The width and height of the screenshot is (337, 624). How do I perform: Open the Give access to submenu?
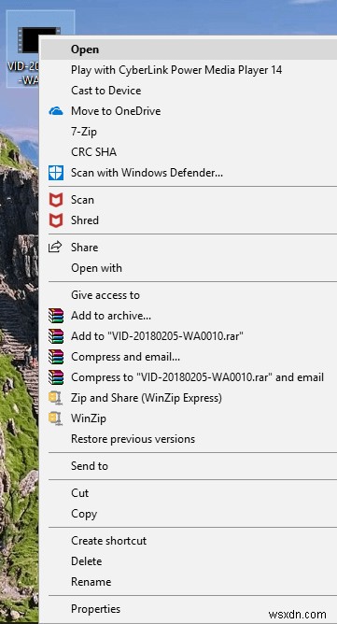[x=189, y=295]
